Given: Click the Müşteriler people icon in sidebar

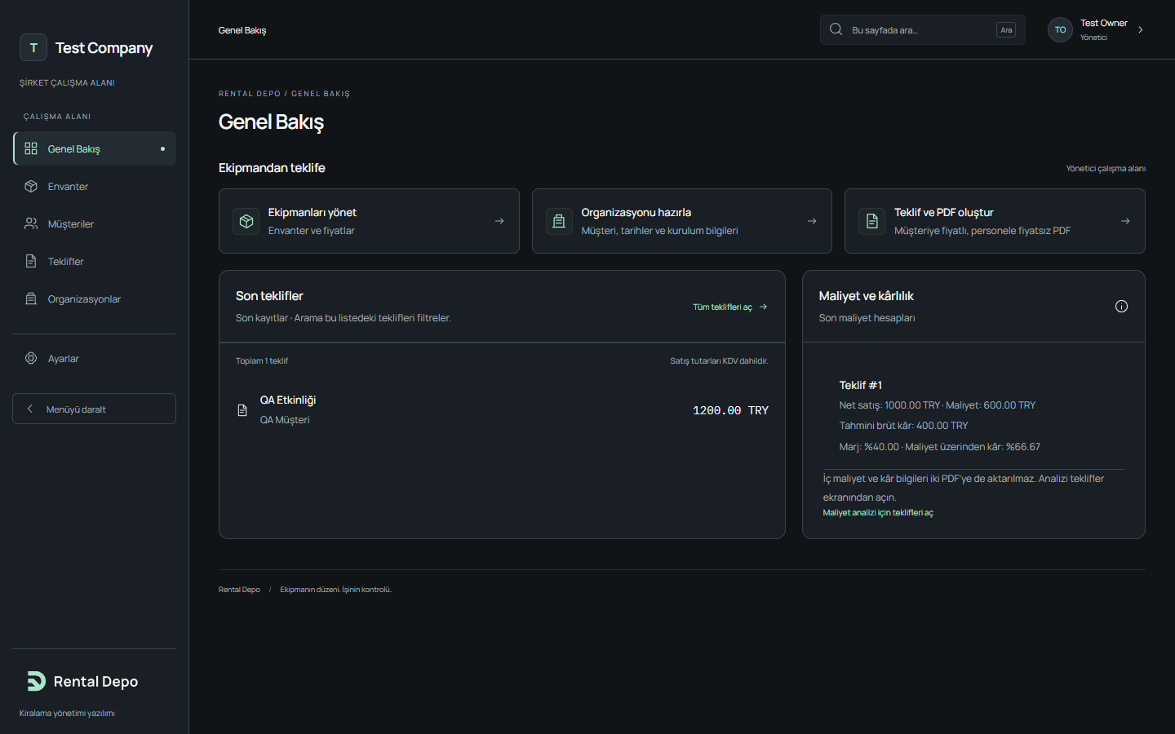Looking at the screenshot, I should pyautogui.click(x=31, y=223).
